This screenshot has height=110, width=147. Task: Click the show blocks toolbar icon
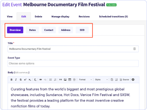point(116,80)
